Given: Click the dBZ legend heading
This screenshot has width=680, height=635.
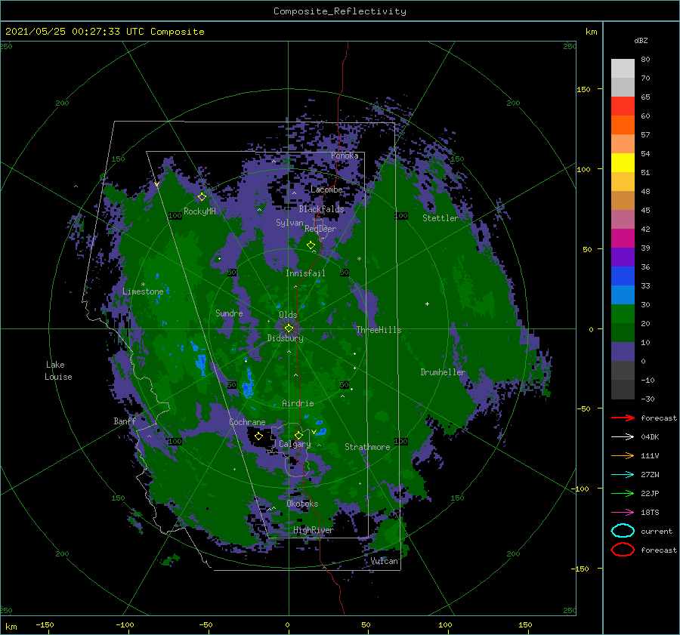Looking at the screenshot, I should coord(641,40).
